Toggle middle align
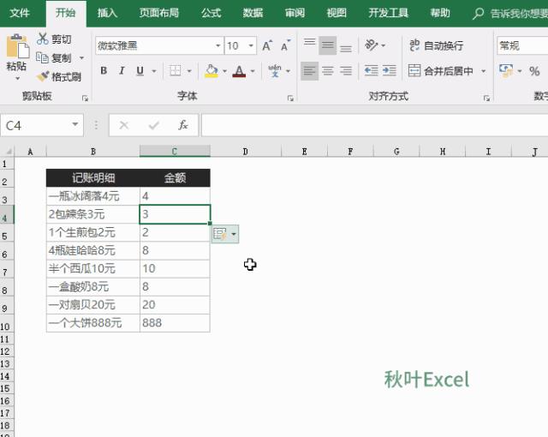 [x=327, y=45]
